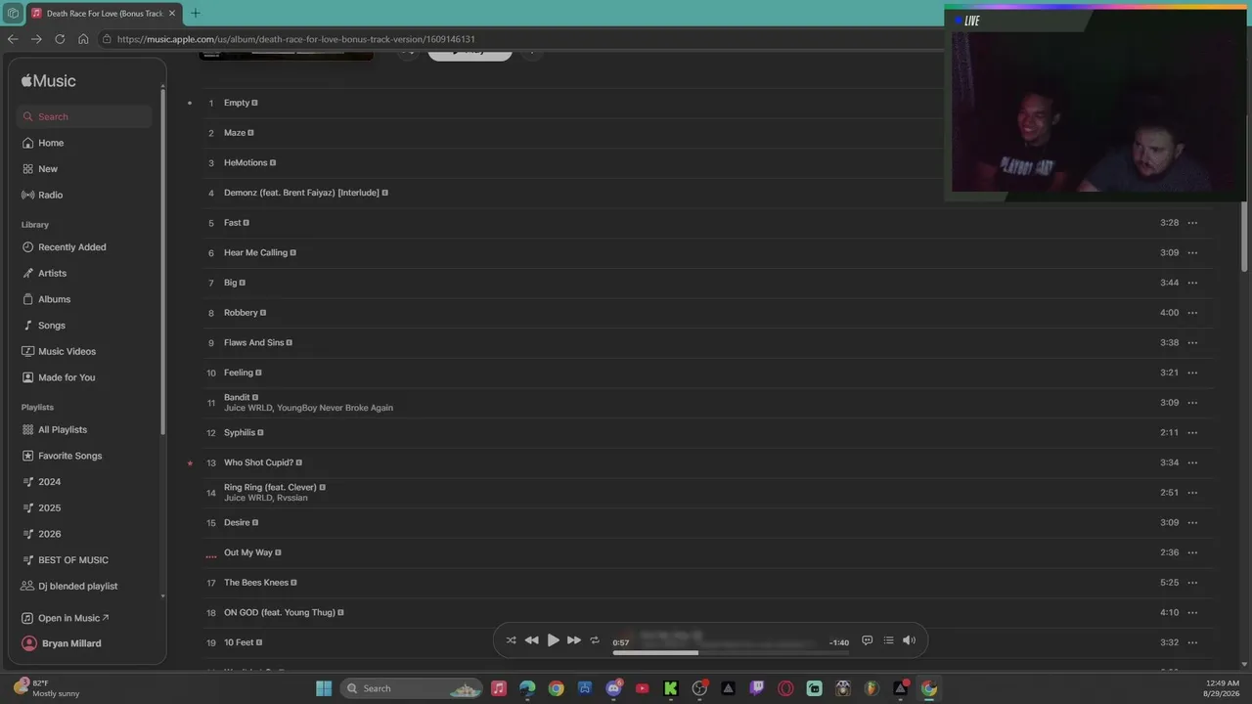Skip back to the previous track
This screenshot has width=1252, height=704.
pyautogui.click(x=531, y=640)
